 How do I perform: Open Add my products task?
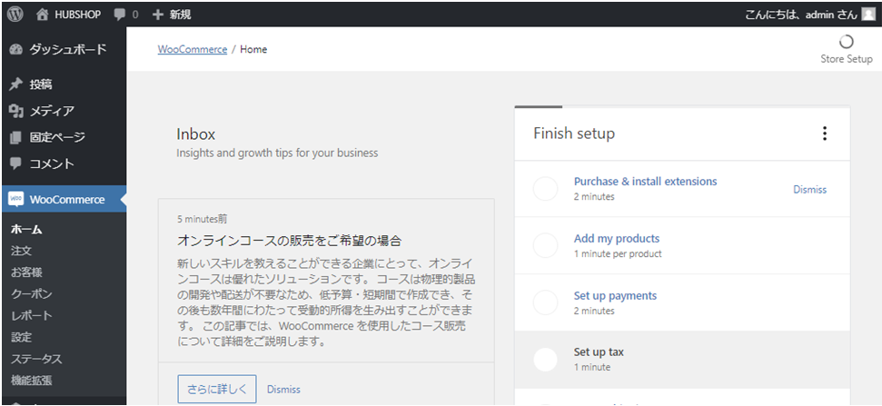coord(617,239)
